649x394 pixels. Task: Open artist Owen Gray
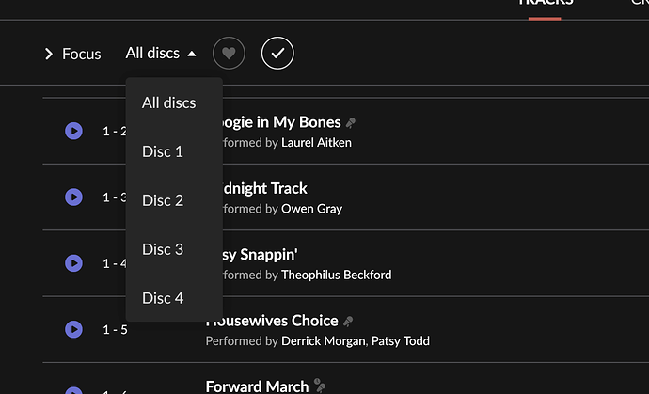coord(311,209)
